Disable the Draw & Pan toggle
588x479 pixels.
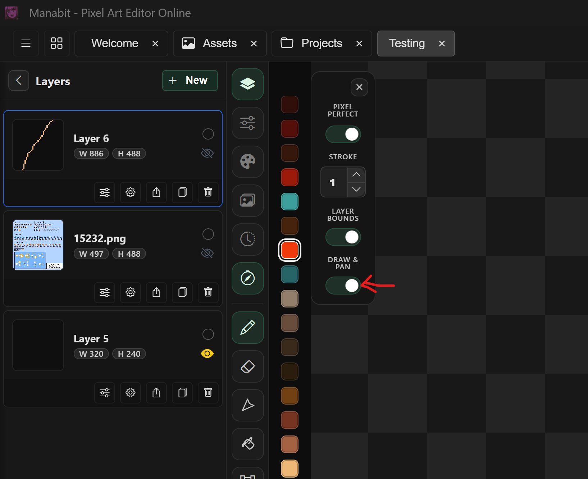tap(343, 286)
